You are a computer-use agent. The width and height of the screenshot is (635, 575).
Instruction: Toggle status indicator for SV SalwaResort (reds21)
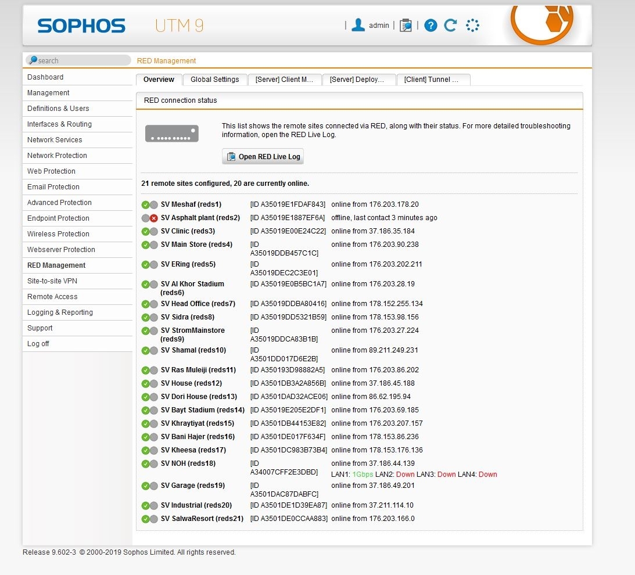click(146, 519)
